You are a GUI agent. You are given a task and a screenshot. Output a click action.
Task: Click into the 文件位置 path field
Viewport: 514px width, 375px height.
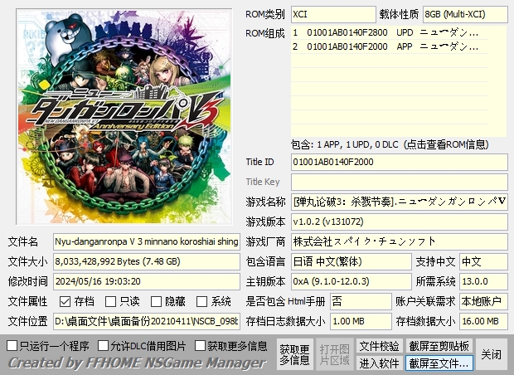(x=146, y=321)
